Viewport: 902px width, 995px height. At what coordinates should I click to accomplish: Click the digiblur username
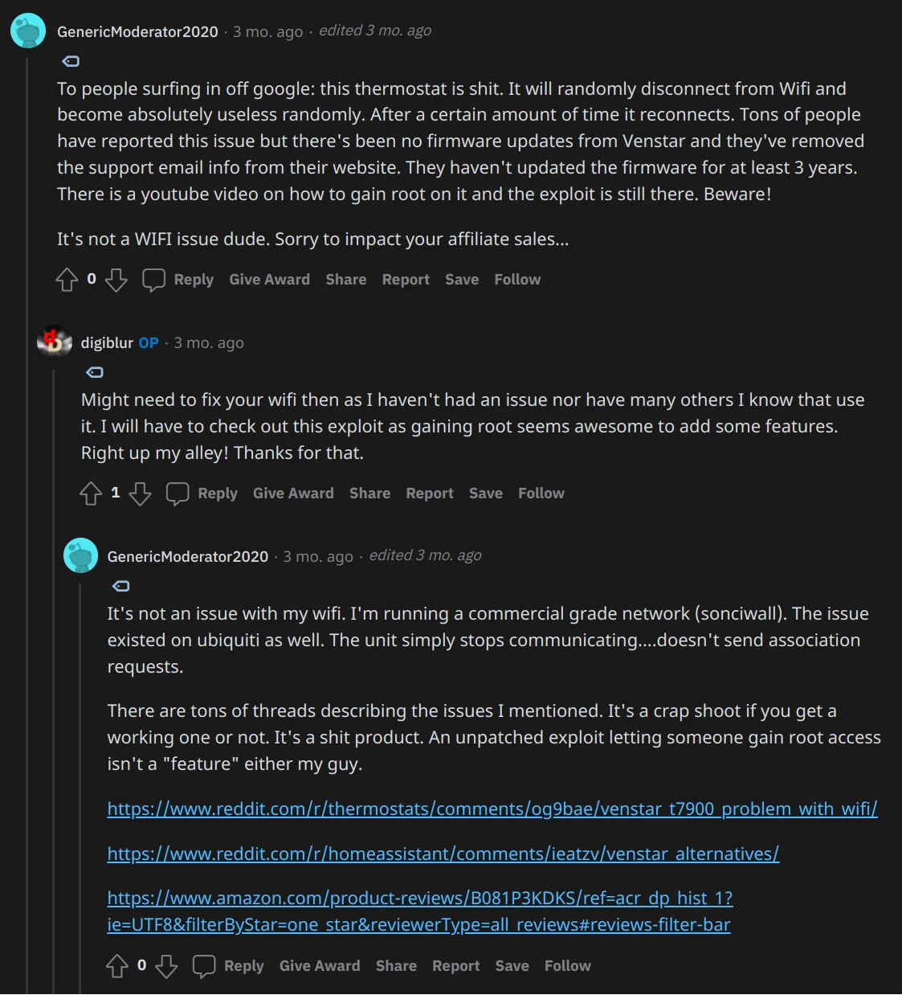pyautogui.click(x=106, y=342)
